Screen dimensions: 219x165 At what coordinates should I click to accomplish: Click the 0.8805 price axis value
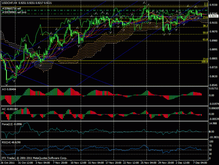pos(214,58)
